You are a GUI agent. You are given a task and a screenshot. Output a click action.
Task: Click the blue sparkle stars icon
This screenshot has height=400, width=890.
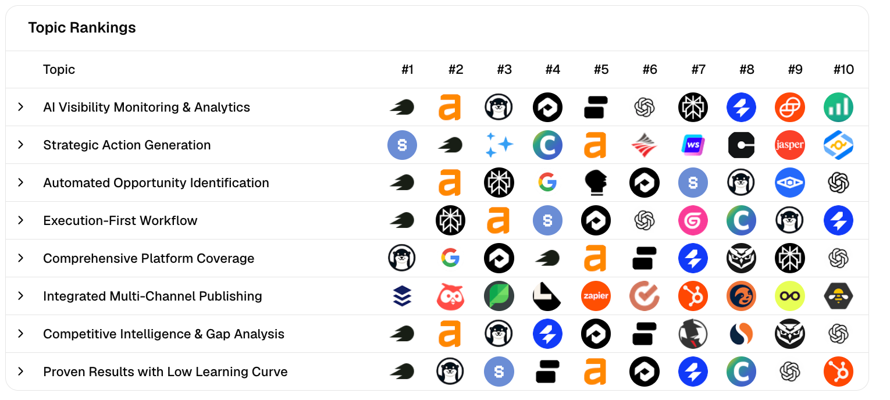click(499, 145)
